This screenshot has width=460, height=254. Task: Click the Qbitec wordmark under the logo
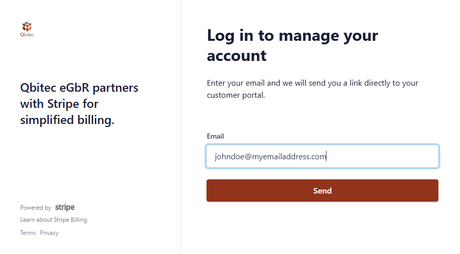point(27,35)
